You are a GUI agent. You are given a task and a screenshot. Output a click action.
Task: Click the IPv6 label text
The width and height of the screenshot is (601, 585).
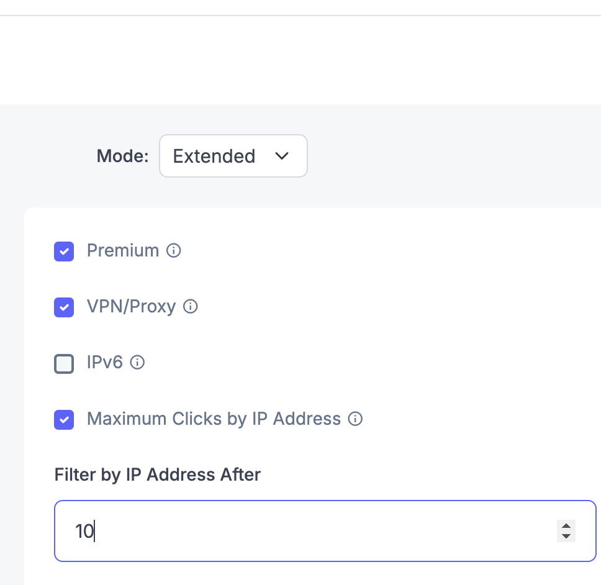tap(105, 362)
